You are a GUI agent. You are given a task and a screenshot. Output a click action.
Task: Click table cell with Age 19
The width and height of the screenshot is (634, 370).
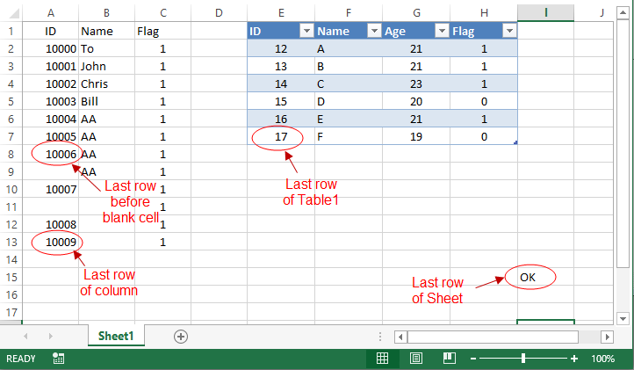pyautogui.click(x=416, y=136)
